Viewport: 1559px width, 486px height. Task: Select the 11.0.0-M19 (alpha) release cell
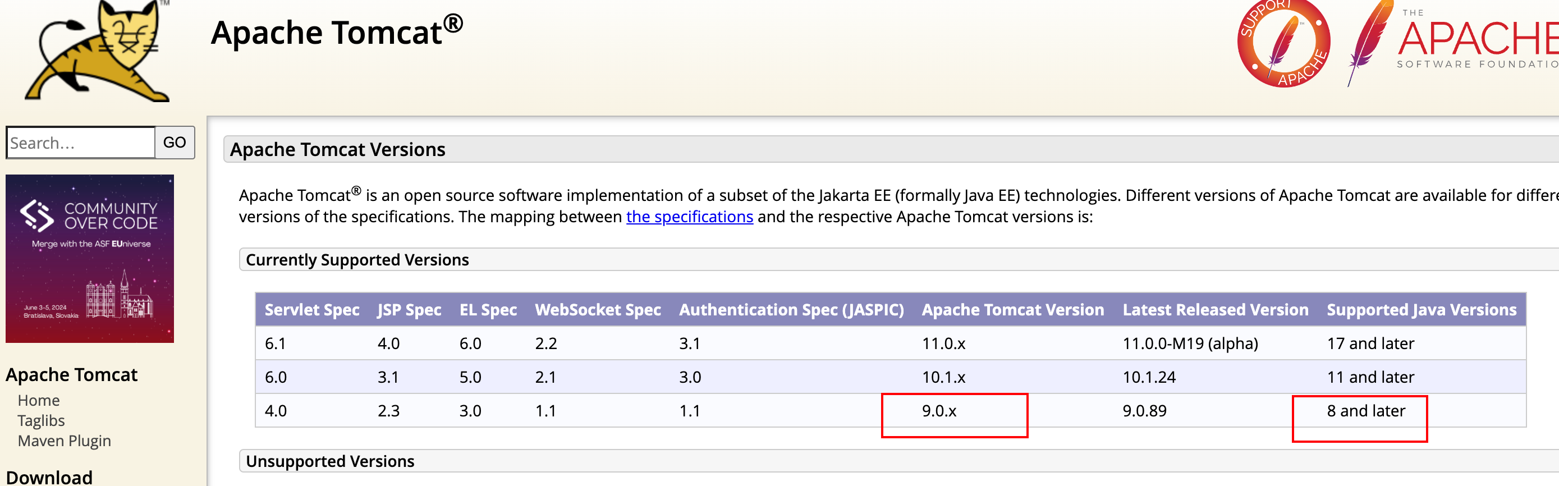pos(1190,344)
